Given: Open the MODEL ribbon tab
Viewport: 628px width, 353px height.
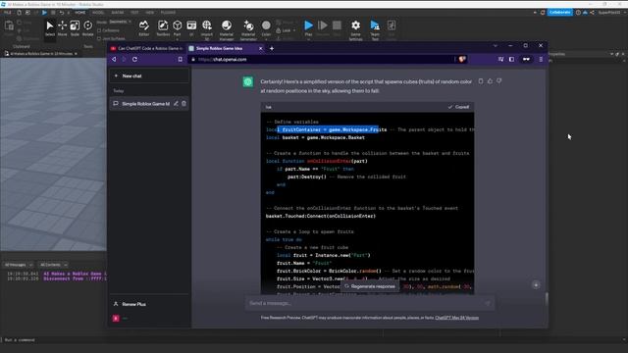Looking at the screenshot, I should [x=98, y=13].
